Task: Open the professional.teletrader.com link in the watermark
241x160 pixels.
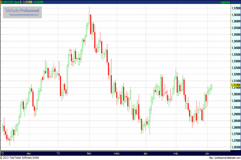Action: (23, 15)
